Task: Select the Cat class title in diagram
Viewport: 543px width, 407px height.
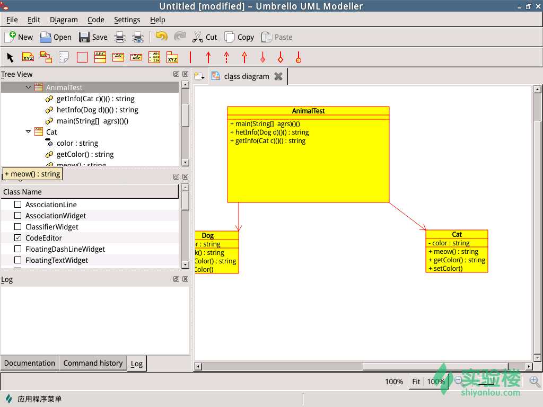Action: pyautogui.click(x=457, y=234)
